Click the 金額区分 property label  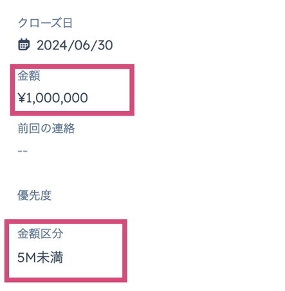tap(41, 233)
